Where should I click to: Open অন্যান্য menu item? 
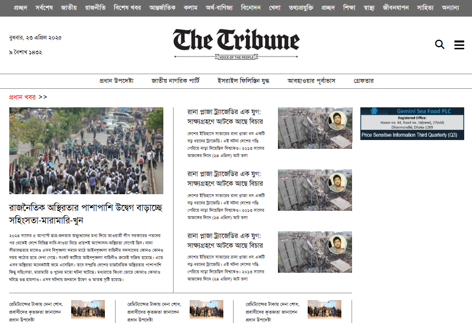coord(451,8)
